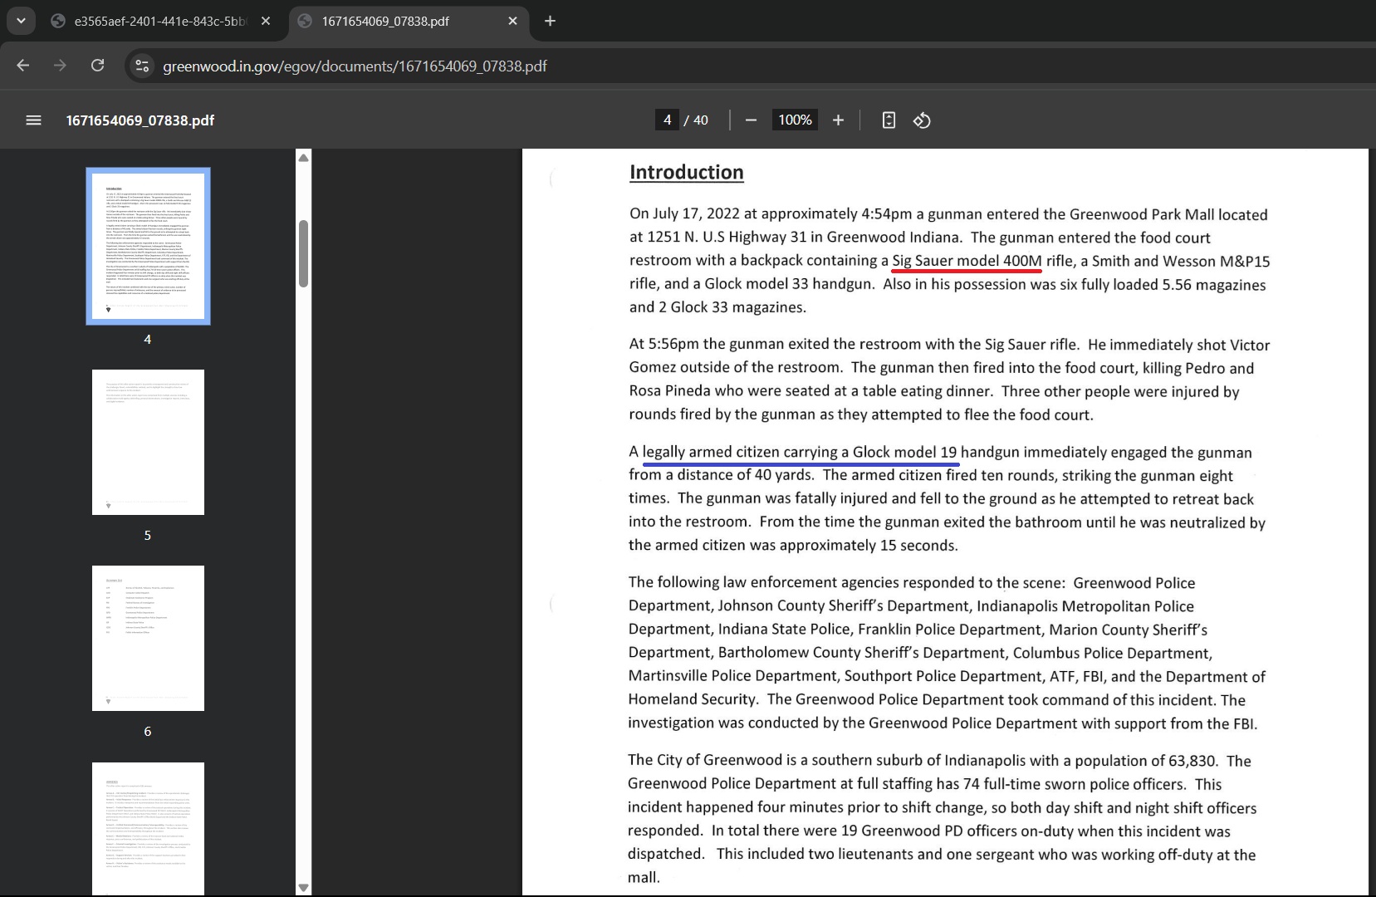Select the page 4 thumbnail
The image size is (1376, 897).
[x=148, y=246]
